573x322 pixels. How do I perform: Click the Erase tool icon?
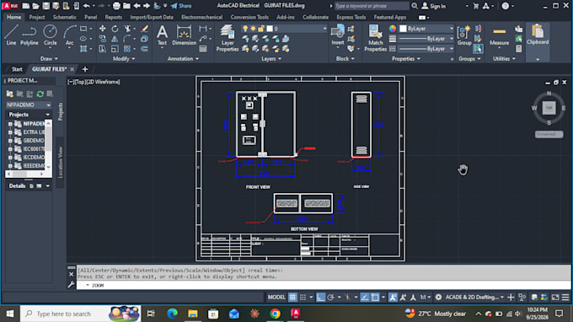click(145, 29)
